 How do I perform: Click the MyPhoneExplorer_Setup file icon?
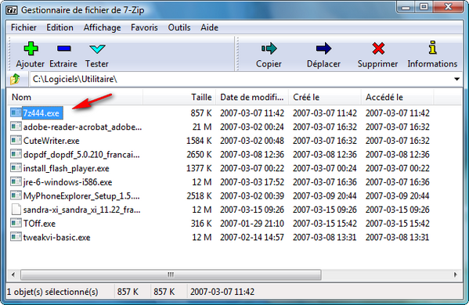pyautogui.click(x=16, y=196)
